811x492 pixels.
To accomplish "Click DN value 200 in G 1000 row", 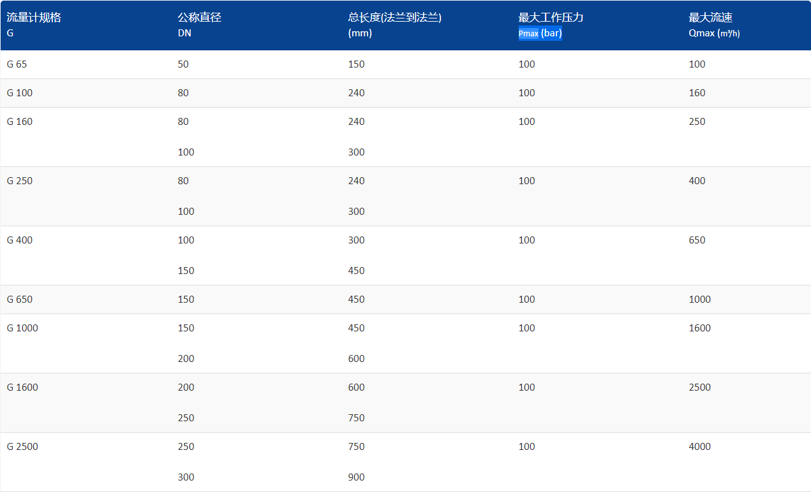I will [186, 359].
